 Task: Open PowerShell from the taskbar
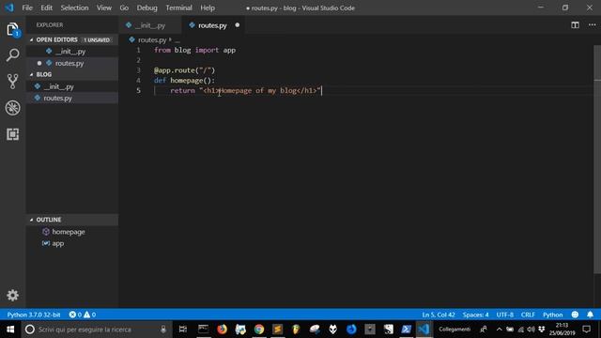point(406,330)
